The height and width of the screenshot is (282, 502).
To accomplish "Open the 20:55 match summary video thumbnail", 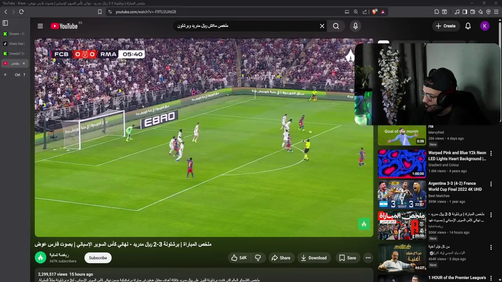I will (x=402, y=225).
